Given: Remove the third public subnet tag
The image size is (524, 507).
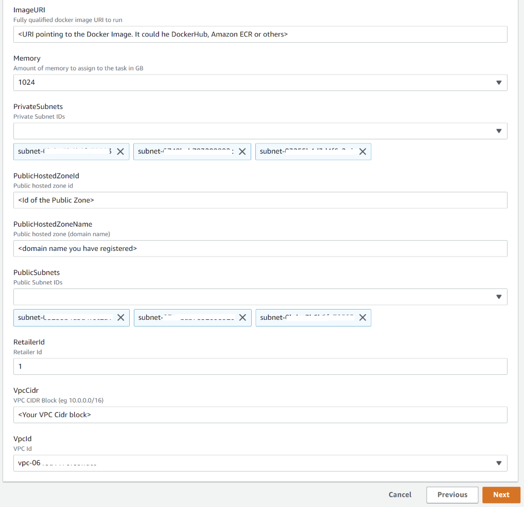Looking at the screenshot, I should tap(362, 318).
